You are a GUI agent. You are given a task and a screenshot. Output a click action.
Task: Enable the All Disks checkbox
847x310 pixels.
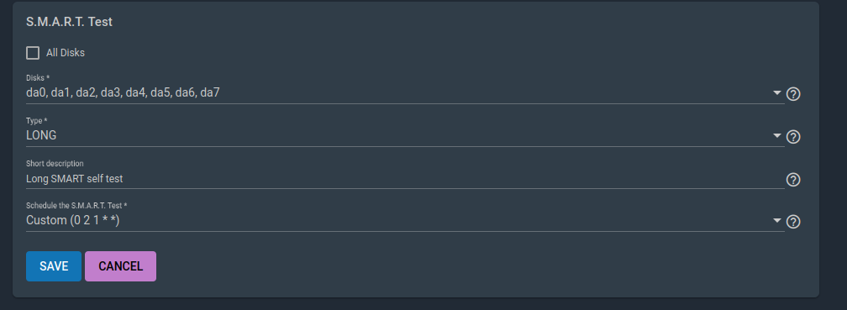pyautogui.click(x=33, y=53)
